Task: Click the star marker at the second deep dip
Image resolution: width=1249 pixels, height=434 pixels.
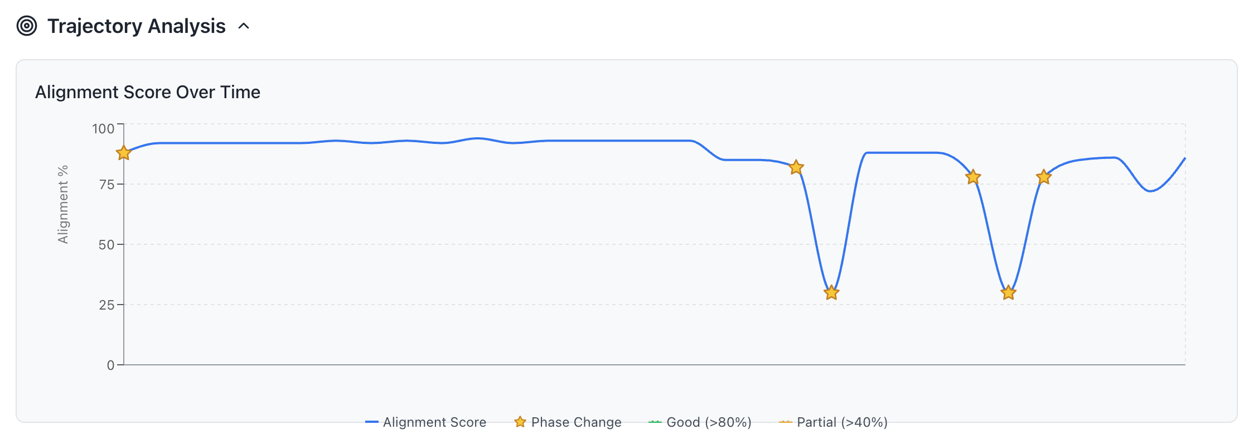Action: coord(1008,292)
